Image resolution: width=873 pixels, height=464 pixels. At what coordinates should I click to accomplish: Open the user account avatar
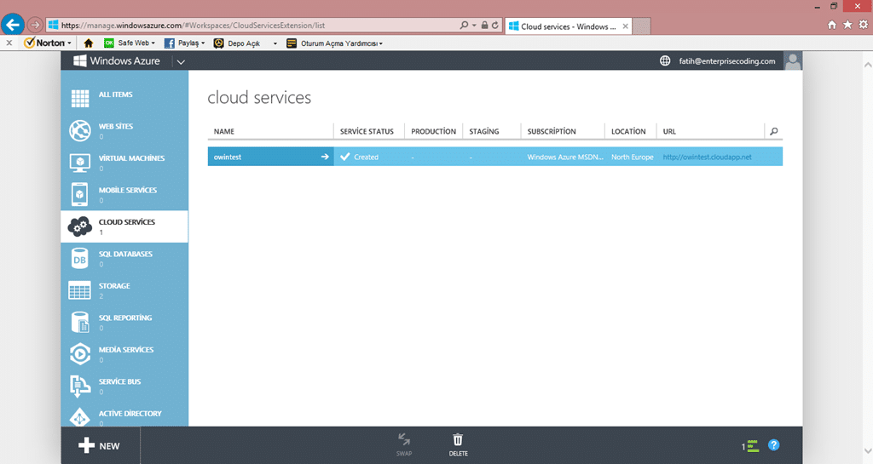[x=793, y=60]
